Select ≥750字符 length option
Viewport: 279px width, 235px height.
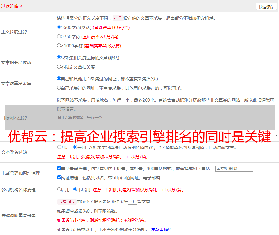59,36
